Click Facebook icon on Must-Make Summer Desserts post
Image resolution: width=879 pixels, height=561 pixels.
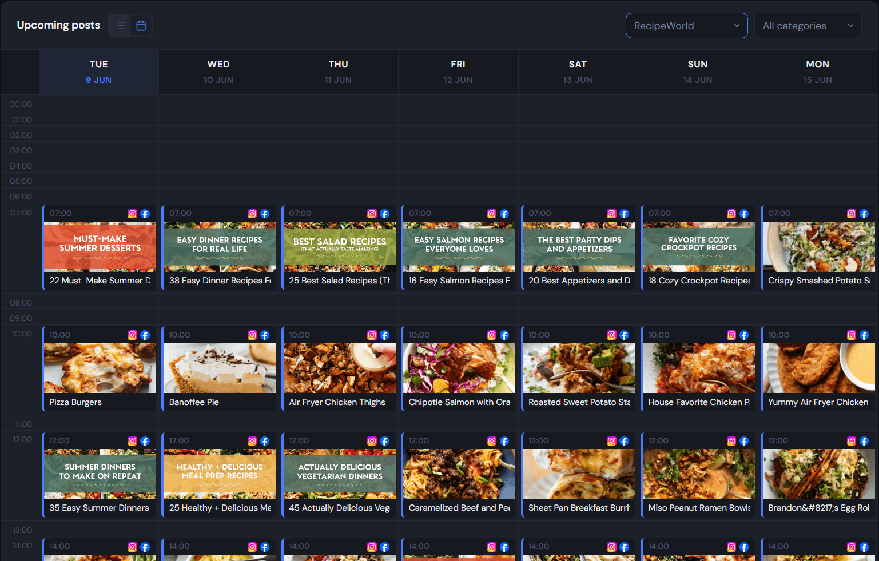point(145,214)
